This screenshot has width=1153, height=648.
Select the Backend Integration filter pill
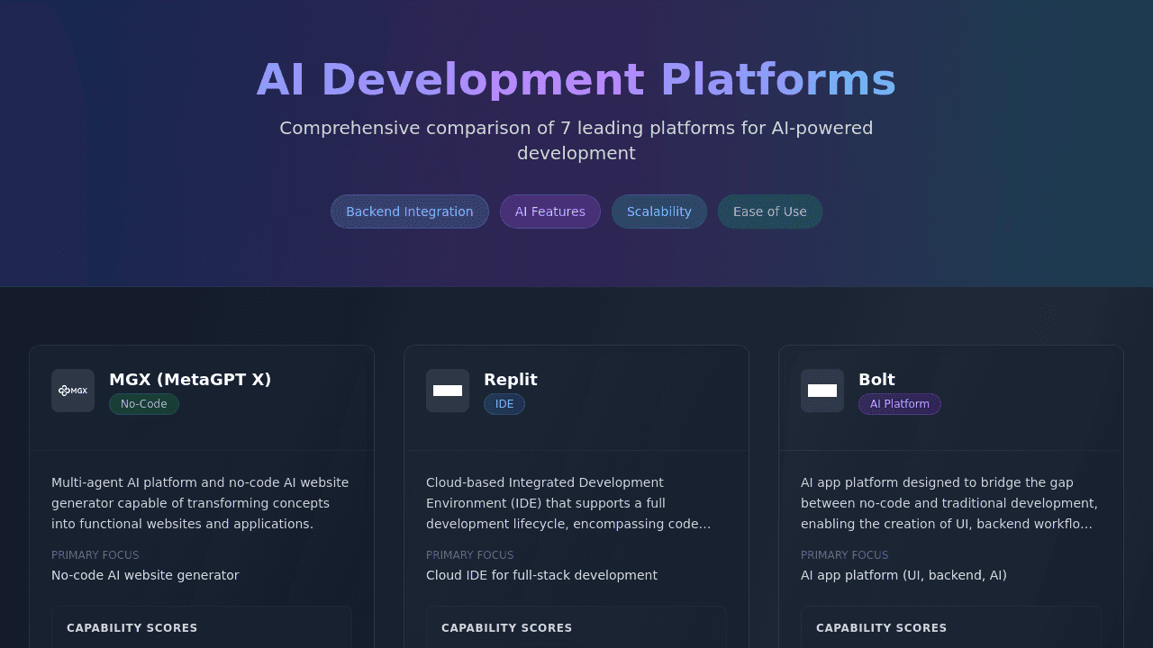[410, 211]
